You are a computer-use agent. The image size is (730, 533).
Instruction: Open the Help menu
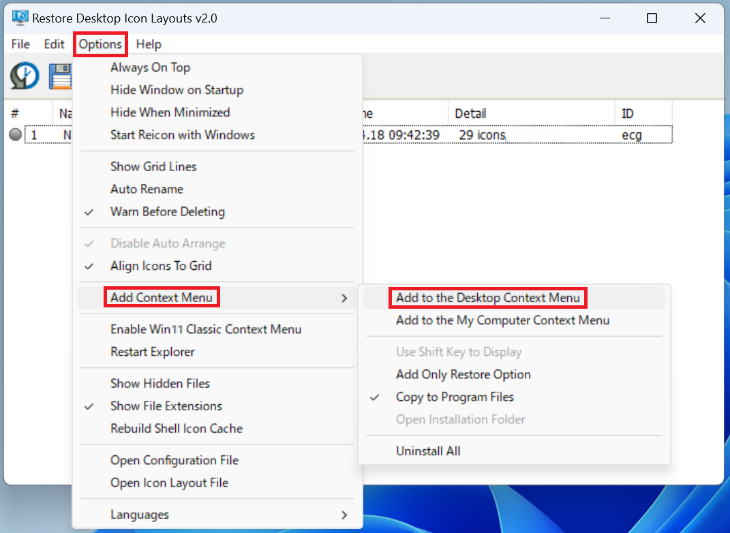coord(149,44)
